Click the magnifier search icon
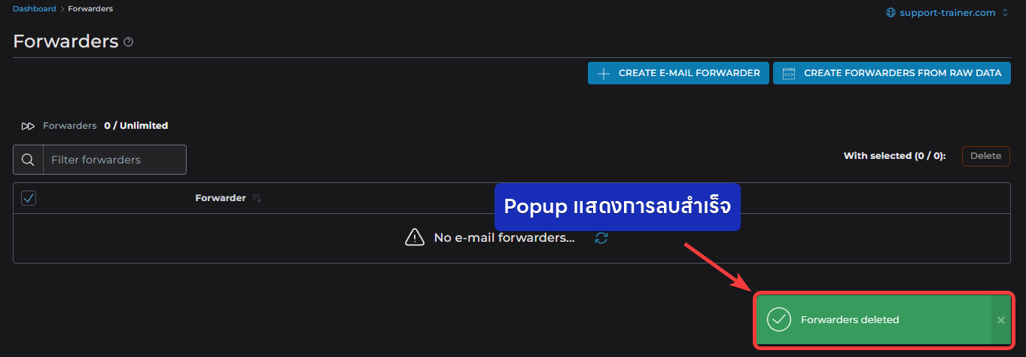Image resolution: width=1026 pixels, height=357 pixels. [28, 160]
